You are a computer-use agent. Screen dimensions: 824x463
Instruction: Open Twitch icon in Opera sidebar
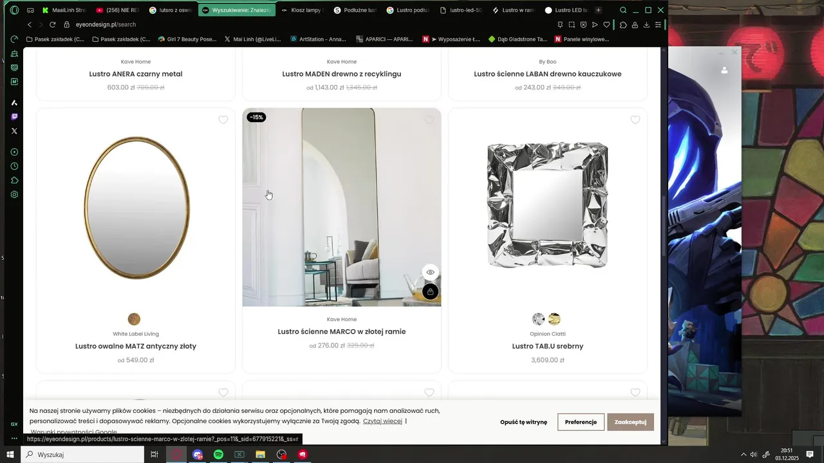14,117
